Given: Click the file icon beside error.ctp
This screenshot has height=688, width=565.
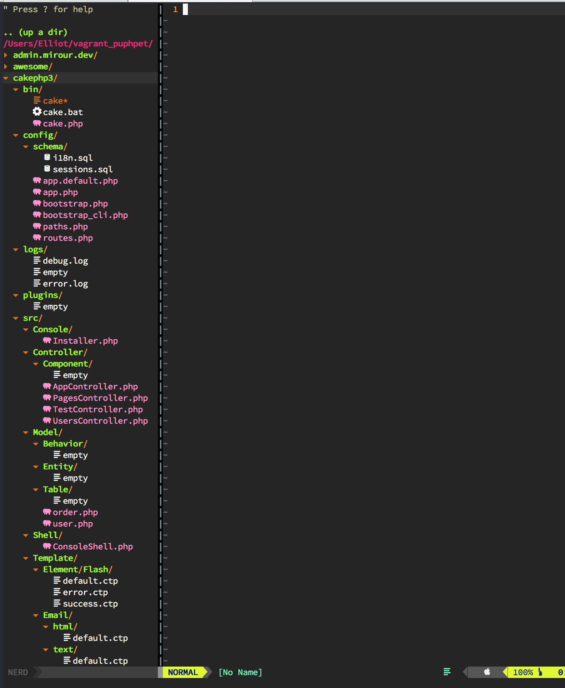Looking at the screenshot, I should coord(57,592).
